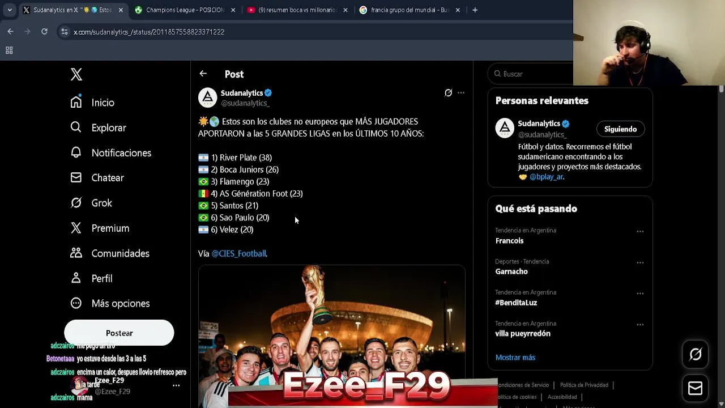The width and height of the screenshot is (725, 408).
Task: Close the Sudanalytics tab
Action: click(121, 10)
